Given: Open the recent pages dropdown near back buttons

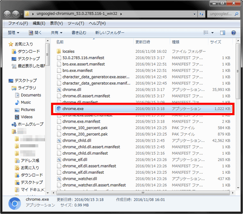Looking at the screenshot, I should [21, 14].
